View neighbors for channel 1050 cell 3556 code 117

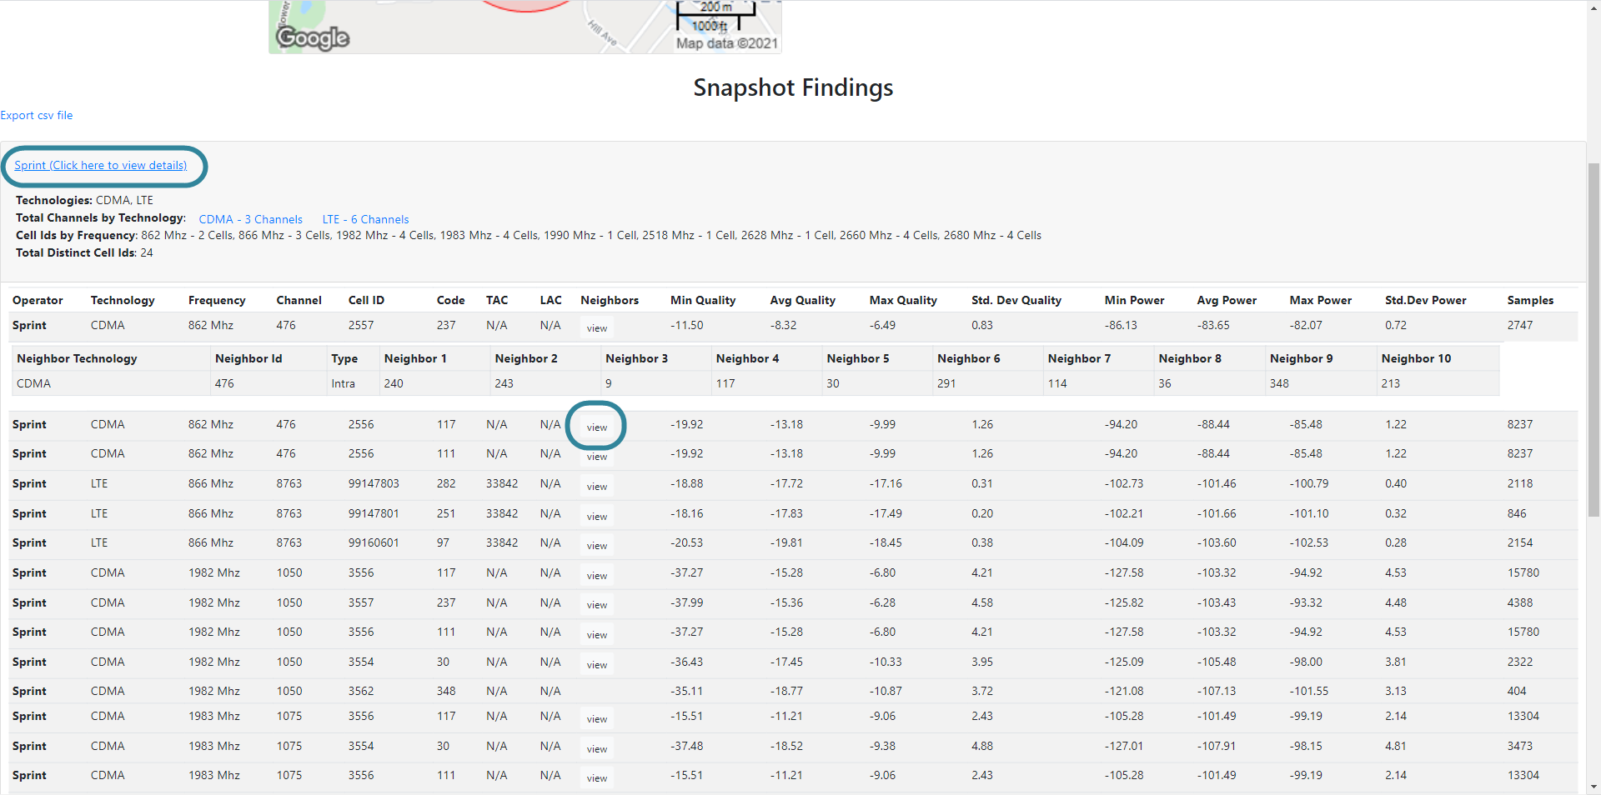596,576
